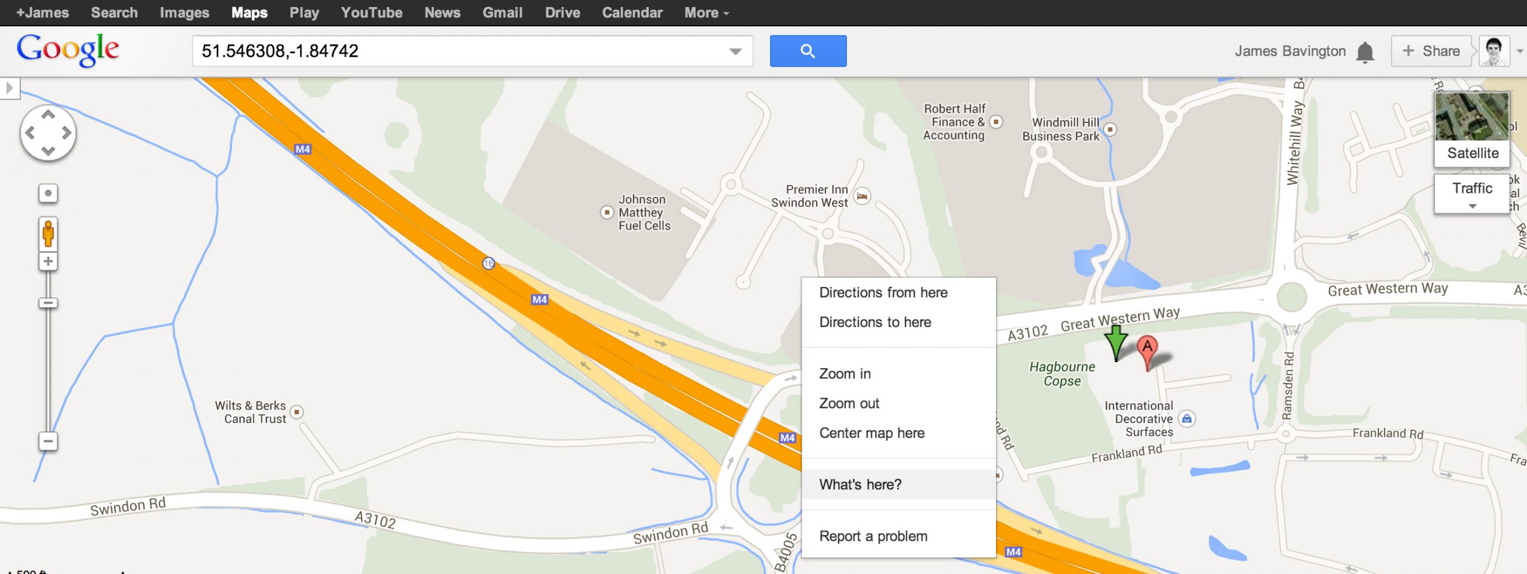Open the account menu arrow beside the profile photo
This screenshot has width=1527, height=574.
point(1520,52)
